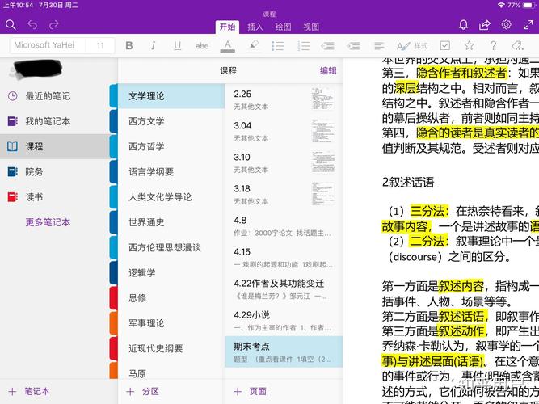Image resolution: width=539 pixels, height=404 pixels.
Task: Apply highlighter pen color
Action: tap(254, 45)
